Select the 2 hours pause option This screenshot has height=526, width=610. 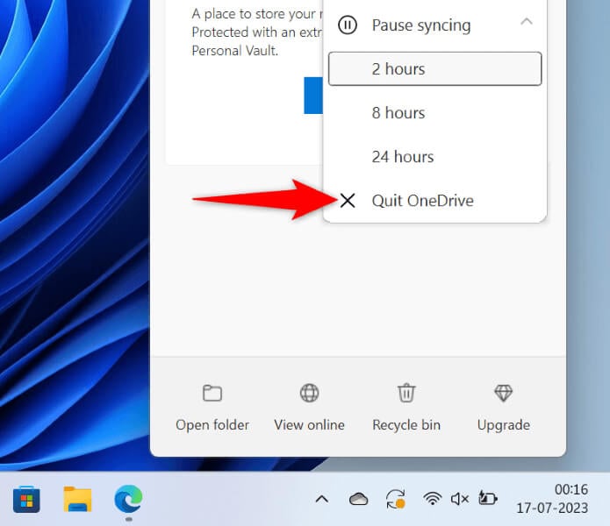click(x=435, y=68)
